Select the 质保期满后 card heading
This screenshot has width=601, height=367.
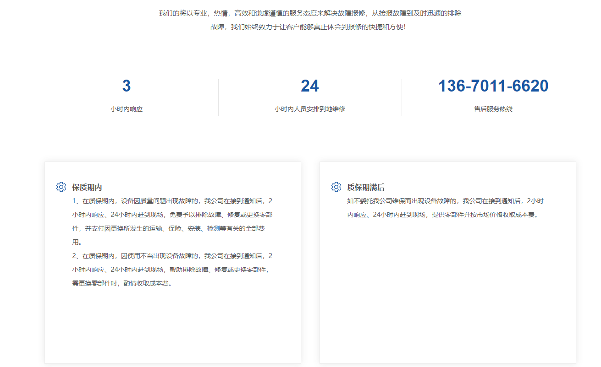(x=365, y=187)
